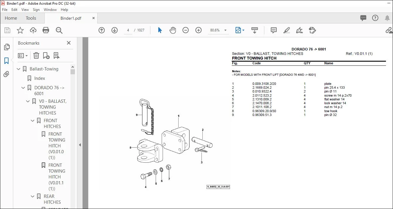
Task: Open the Fill and Sign pen tool
Action: pos(300,30)
